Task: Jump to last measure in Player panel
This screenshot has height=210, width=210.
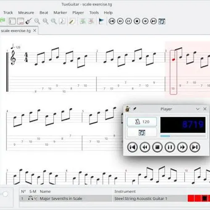Action: (195, 147)
